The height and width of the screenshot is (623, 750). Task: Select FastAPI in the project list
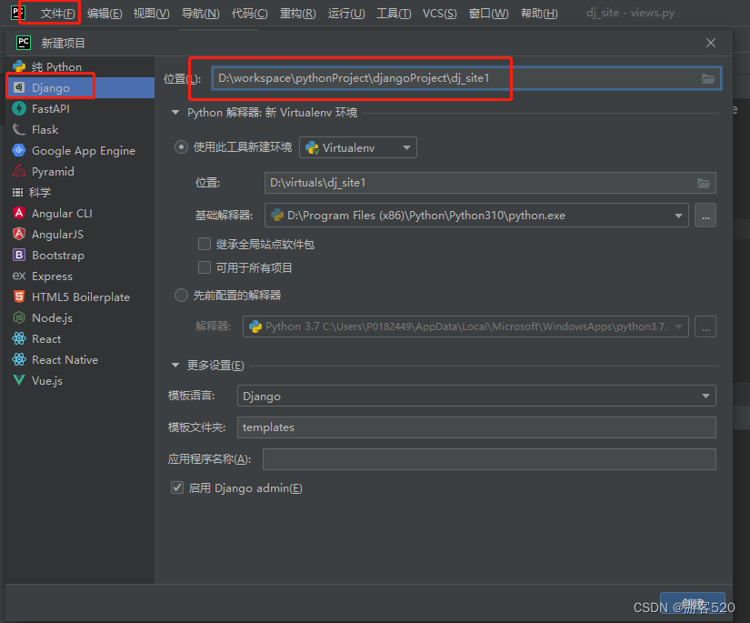pos(80,108)
